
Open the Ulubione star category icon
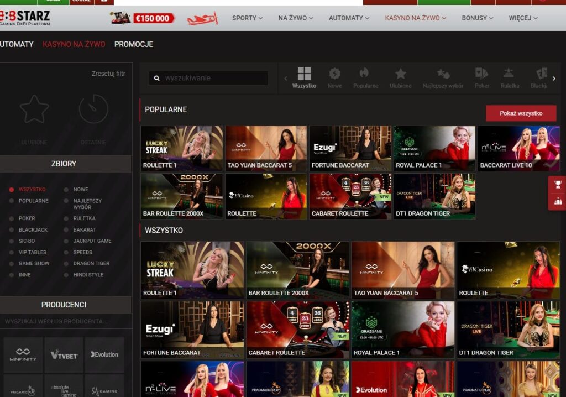click(399, 75)
